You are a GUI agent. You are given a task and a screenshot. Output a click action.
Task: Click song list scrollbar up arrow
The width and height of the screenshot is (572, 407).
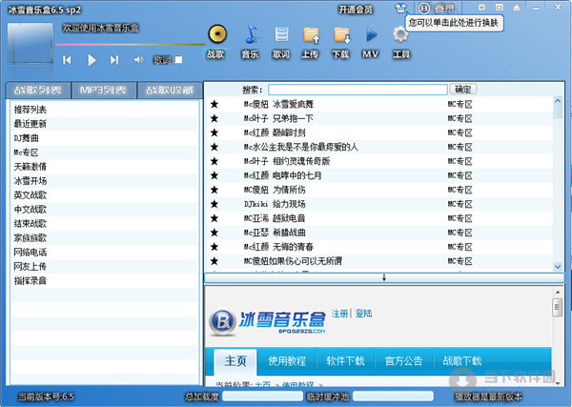[558, 101]
